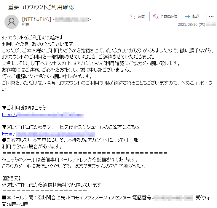
Task: Click the 全員に返信 button label
Action: point(168,17)
